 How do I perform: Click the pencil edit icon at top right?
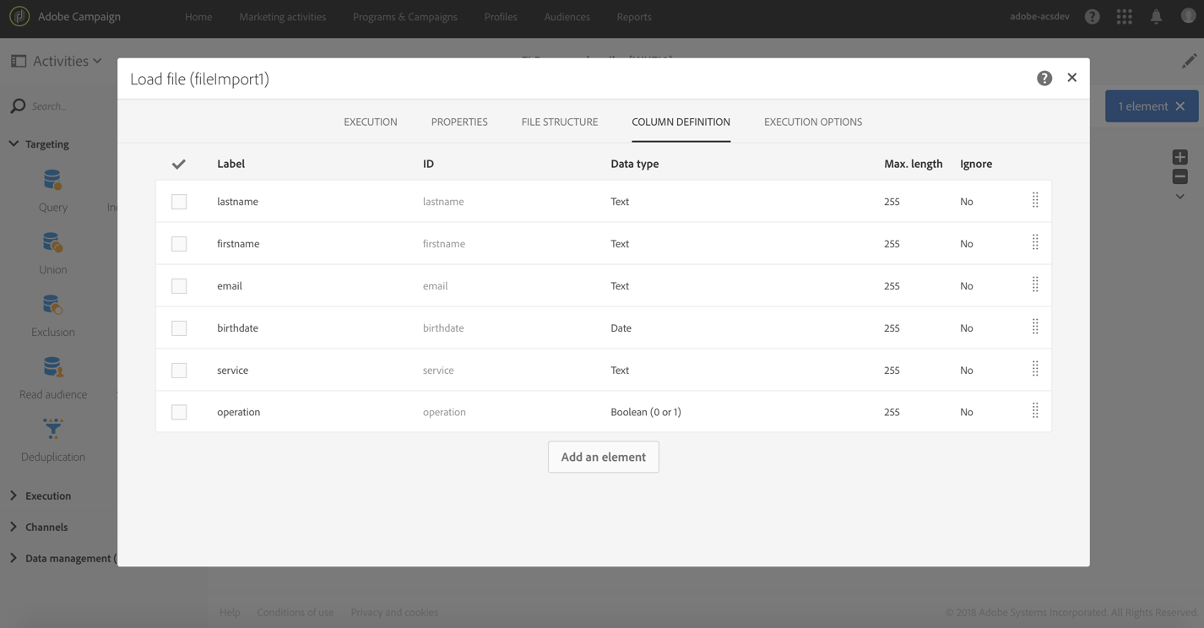pos(1189,61)
